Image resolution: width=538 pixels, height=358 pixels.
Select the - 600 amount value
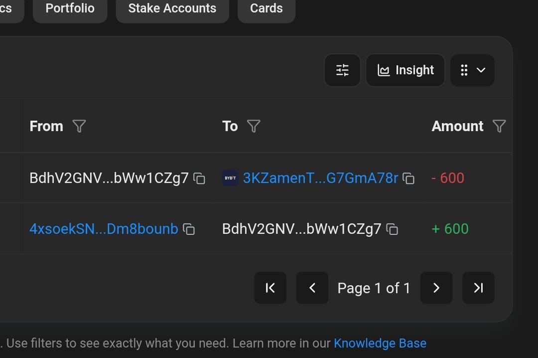[448, 178]
